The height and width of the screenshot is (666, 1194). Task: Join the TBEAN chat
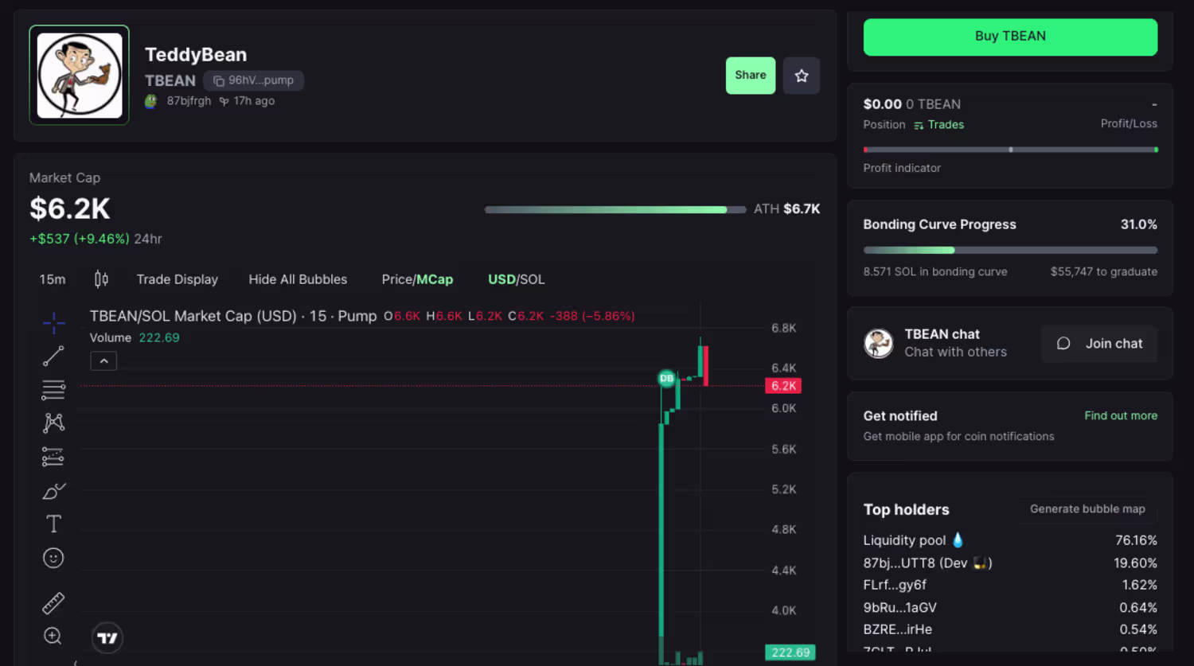pyautogui.click(x=1099, y=344)
